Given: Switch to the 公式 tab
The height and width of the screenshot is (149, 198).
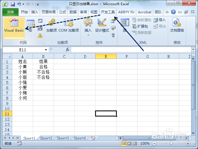Looking at the screenshot, I should coord(63,12).
